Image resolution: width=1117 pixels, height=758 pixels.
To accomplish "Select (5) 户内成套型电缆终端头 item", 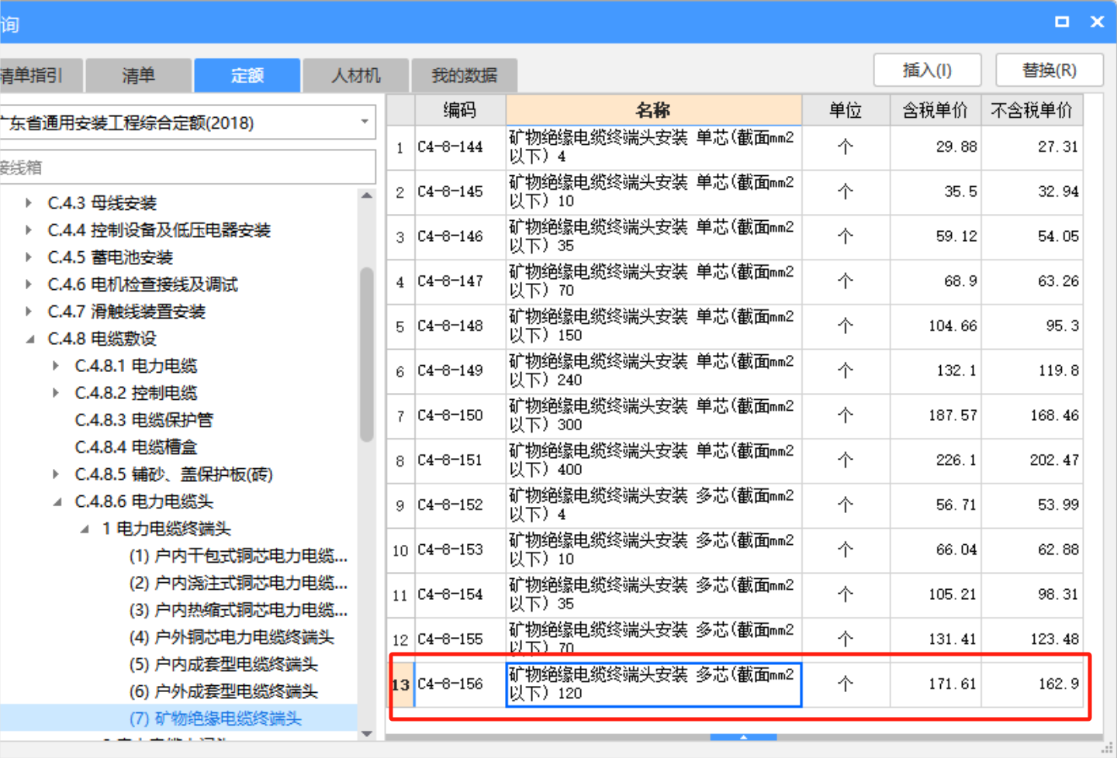I will pyautogui.click(x=223, y=664).
